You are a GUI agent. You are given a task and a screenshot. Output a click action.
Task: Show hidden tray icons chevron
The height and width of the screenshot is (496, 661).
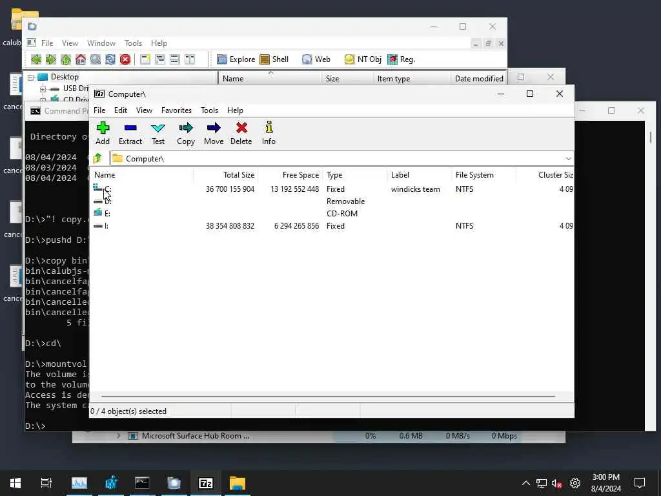[525, 483]
